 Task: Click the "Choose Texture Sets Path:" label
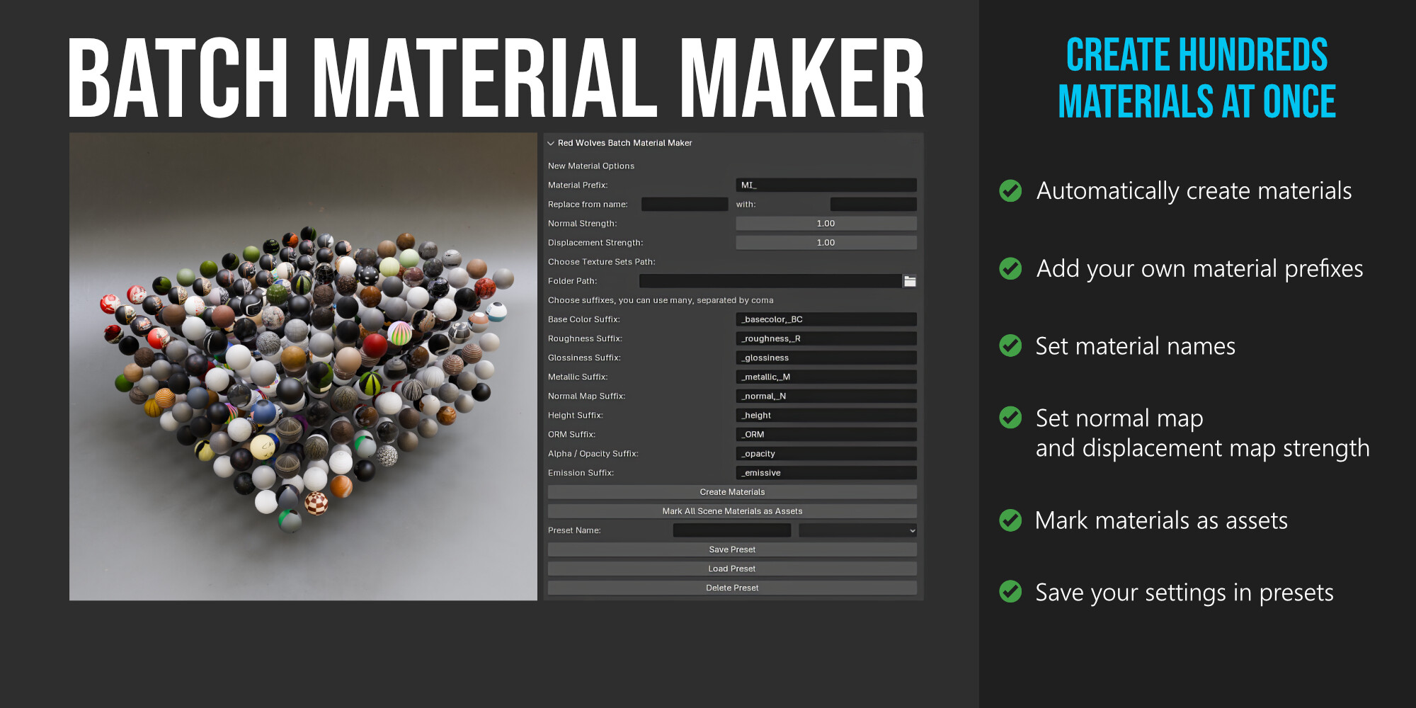[602, 262]
